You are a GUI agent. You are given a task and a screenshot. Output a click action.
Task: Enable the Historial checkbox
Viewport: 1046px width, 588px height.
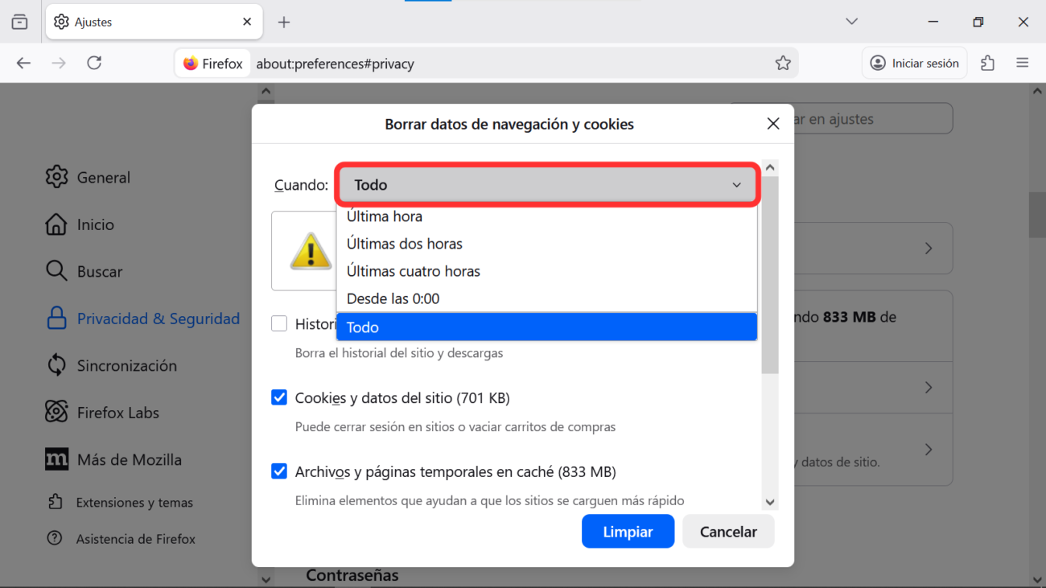click(x=279, y=324)
